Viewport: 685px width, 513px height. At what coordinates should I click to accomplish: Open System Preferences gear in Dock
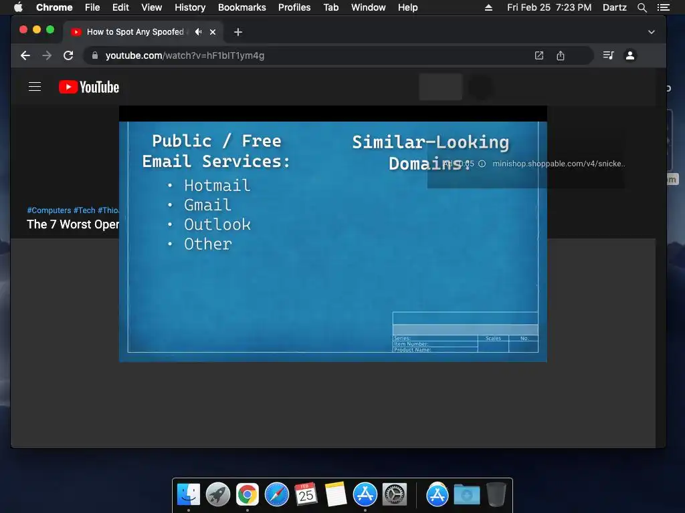(x=395, y=495)
